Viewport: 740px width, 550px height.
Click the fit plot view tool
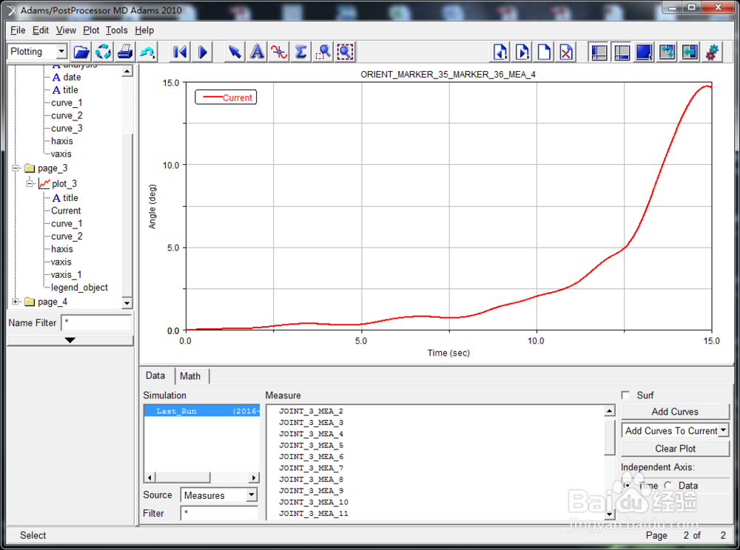[346, 52]
